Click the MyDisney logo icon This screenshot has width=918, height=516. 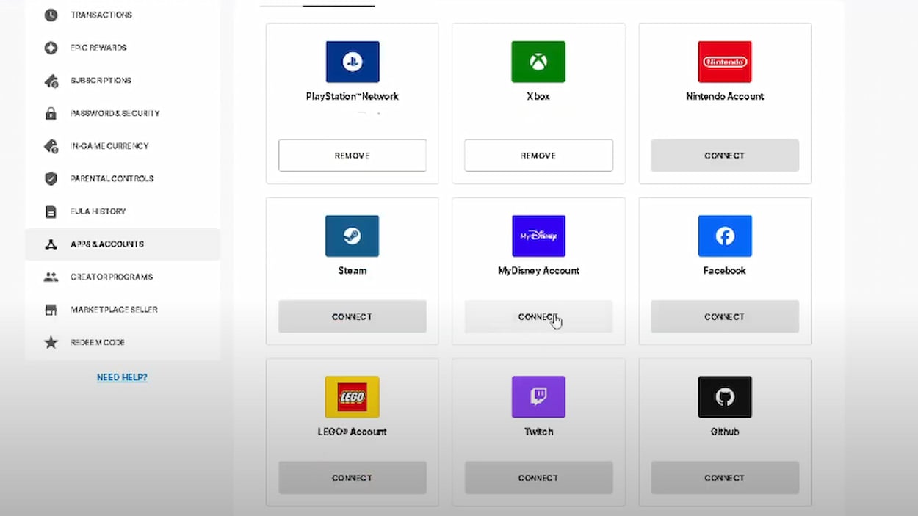tap(538, 236)
